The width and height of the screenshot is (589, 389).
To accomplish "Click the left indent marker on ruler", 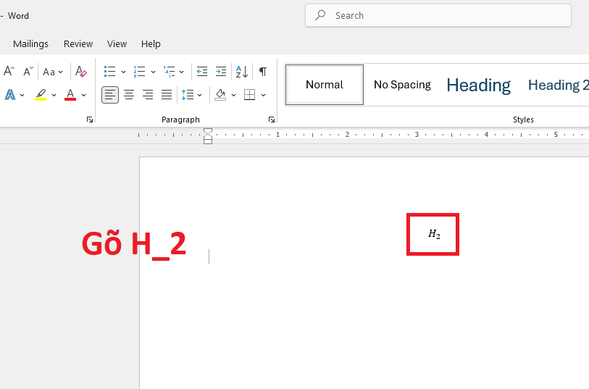I will 208,140.
